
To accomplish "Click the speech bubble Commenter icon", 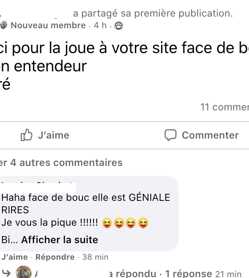I will click(171, 135).
